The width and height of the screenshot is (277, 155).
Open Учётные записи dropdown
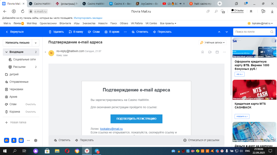click(x=212, y=42)
